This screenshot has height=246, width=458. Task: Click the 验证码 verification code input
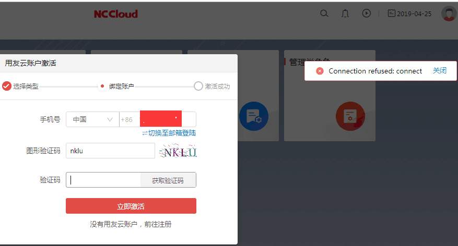click(x=103, y=180)
